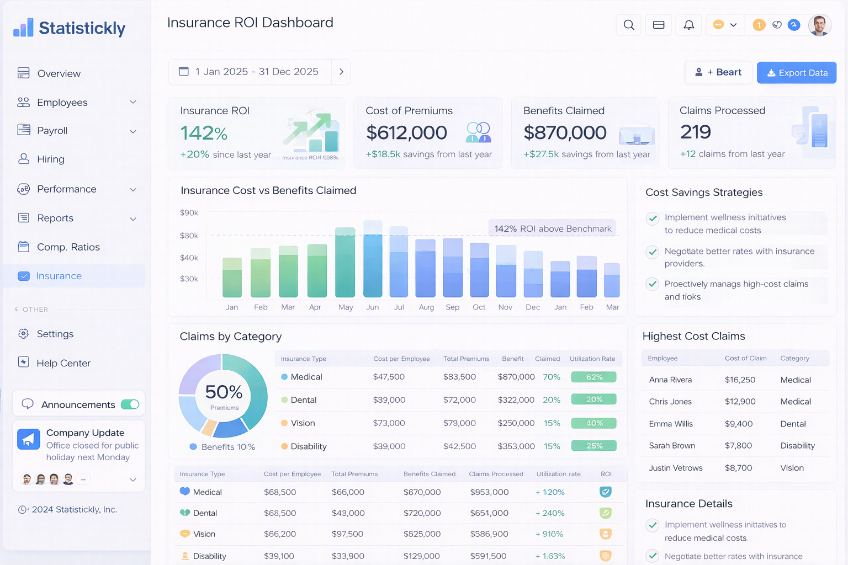The image size is (848, 565).
Task: Expand the Employees sidebar submenu chevron
Action: point(133,102)
